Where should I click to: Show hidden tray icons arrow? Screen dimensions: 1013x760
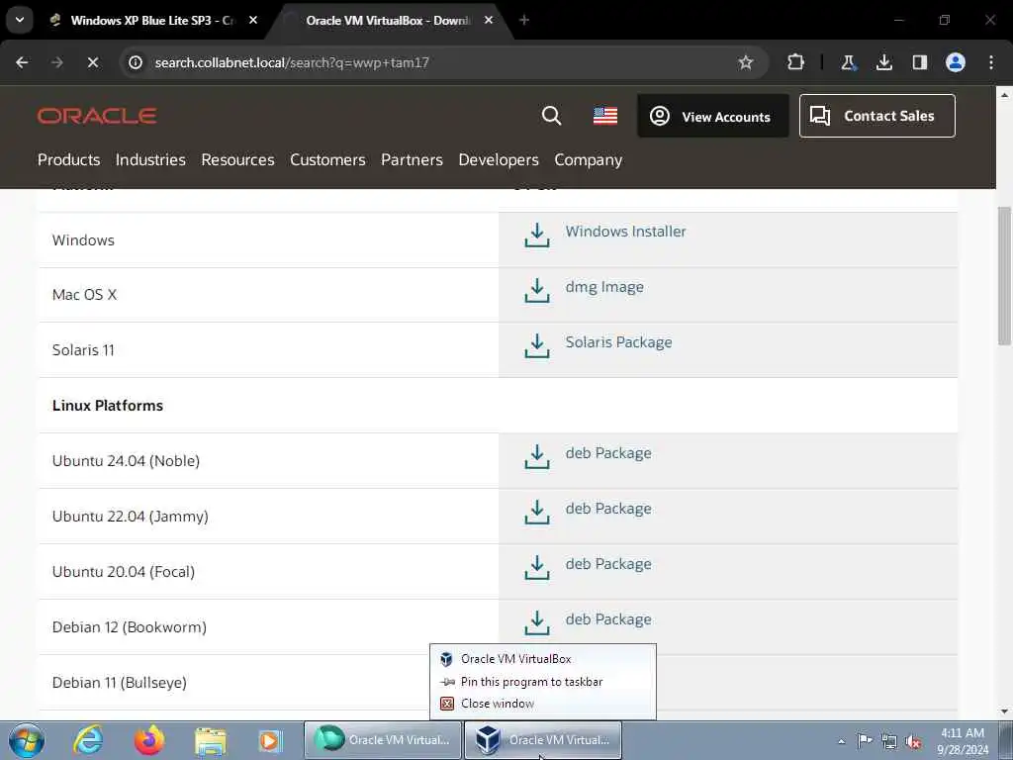click(x=841, y=741)
